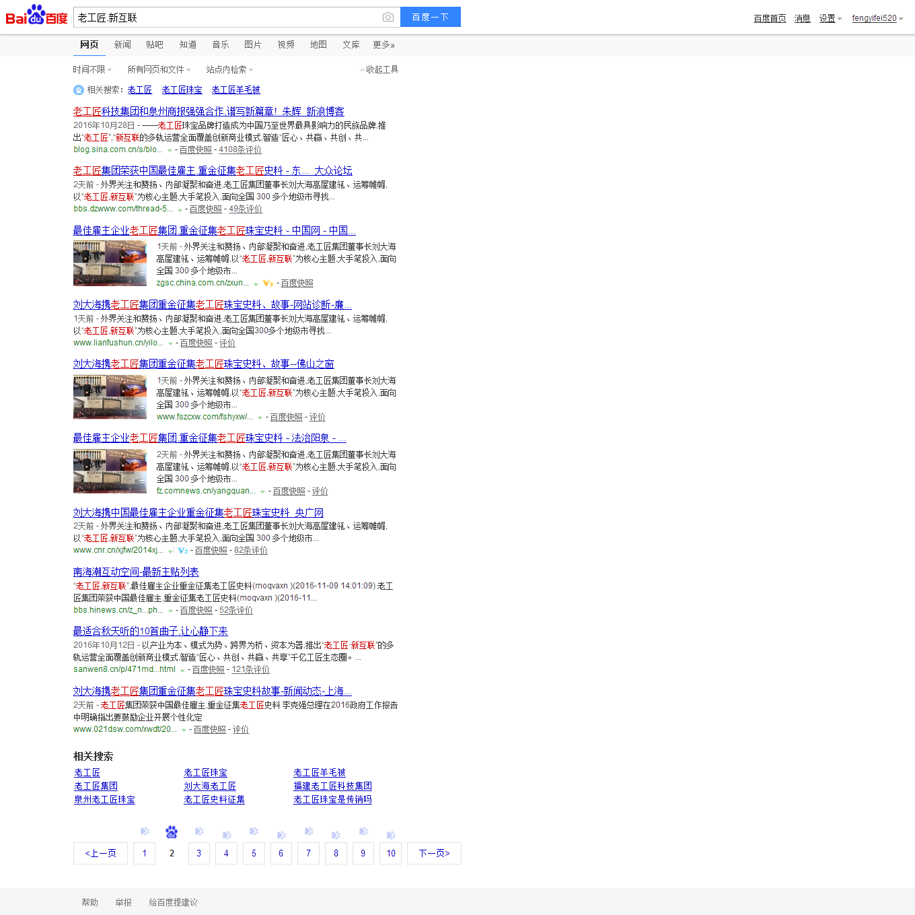Open the 121条评价 reviews link
This screenshot has width=915, height=915.
click(x=251, y=670)
